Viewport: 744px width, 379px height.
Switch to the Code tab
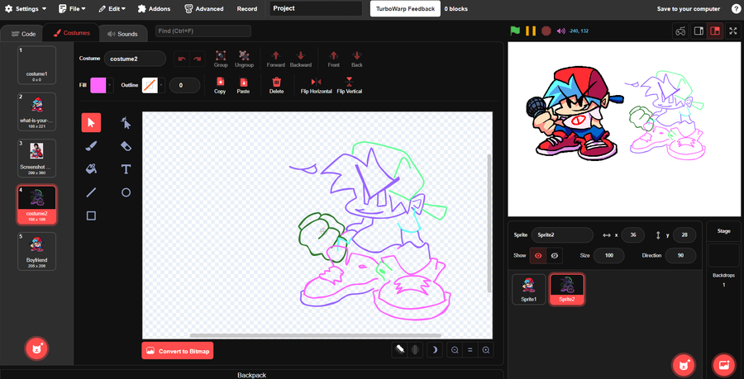pos(23,34)
